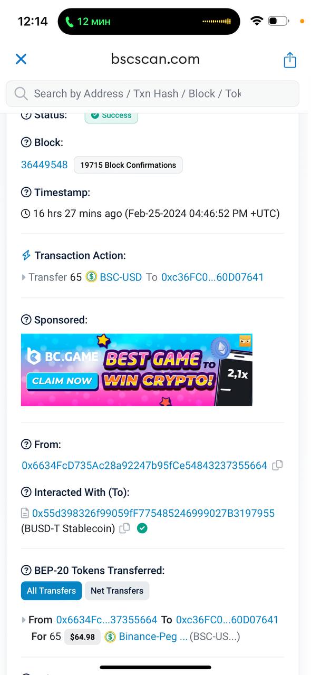Screen dimensions: 311x675
Task: Switch to All Transfers view
Action: [x=51, y=591]
